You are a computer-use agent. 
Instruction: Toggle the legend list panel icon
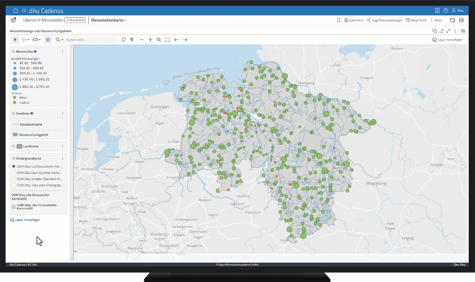48,40
